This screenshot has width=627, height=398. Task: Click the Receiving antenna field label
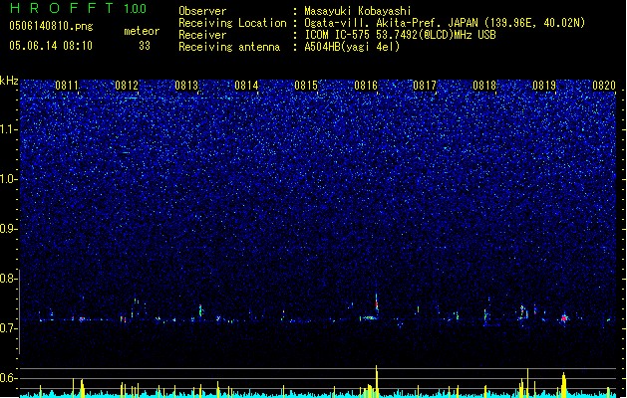point(229,47)
